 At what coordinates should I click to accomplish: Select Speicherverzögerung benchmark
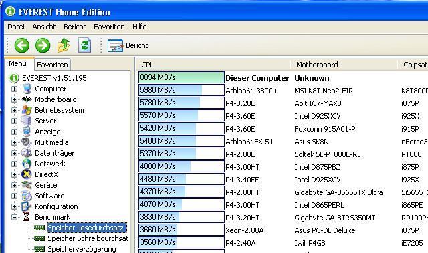tap(82, 249)
